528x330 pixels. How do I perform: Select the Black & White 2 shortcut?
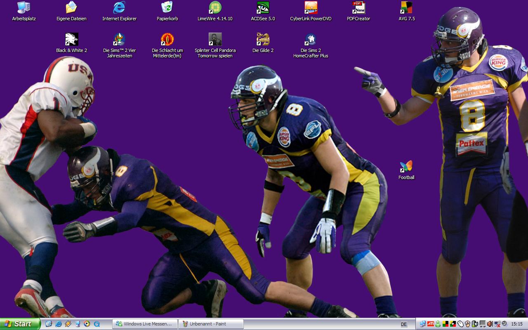tap(71, 43)
